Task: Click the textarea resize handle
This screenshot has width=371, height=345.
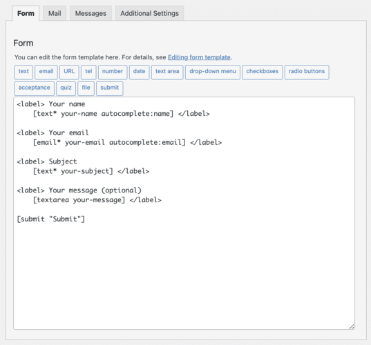Action: tap(352, 326)
